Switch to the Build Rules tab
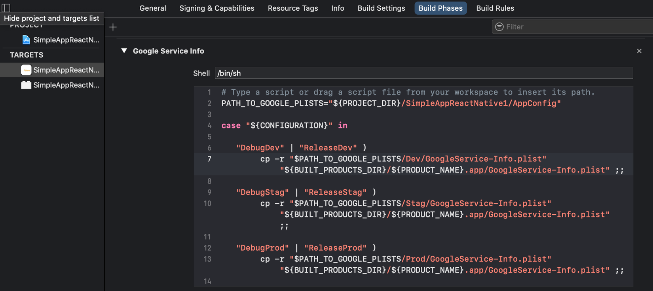This screenshot has height=291, width=653. click(x=495, y=8)
